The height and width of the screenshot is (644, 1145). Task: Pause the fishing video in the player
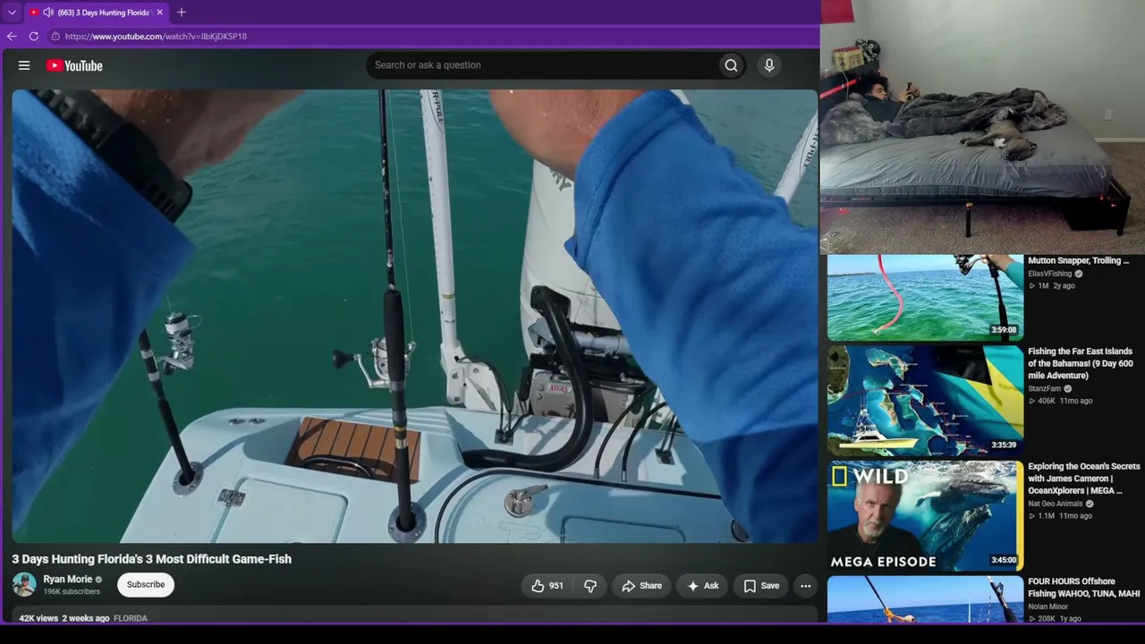(414, 316)
